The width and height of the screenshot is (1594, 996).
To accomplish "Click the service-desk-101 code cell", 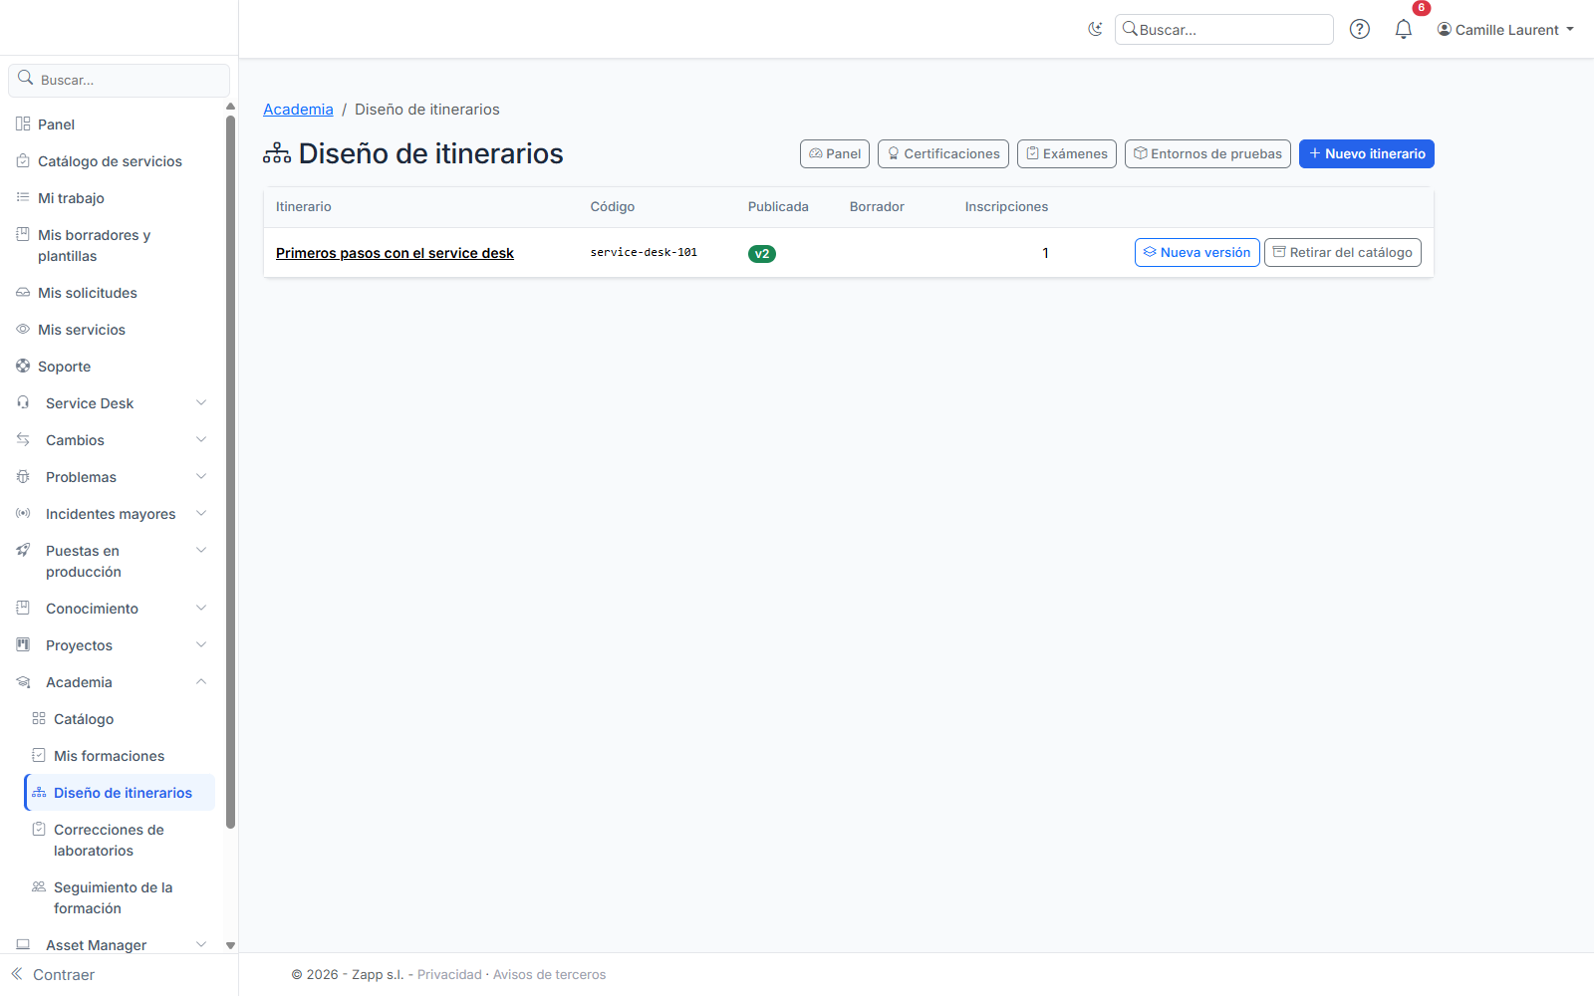I will (644, 252).
